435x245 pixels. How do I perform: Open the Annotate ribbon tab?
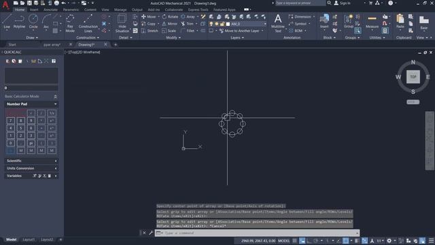[x=50, y=10]
